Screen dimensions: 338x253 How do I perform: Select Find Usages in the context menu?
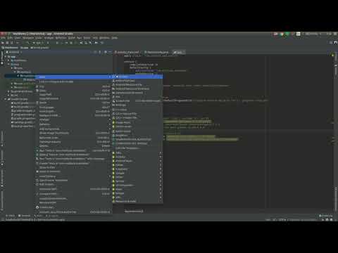coord(73,107)
